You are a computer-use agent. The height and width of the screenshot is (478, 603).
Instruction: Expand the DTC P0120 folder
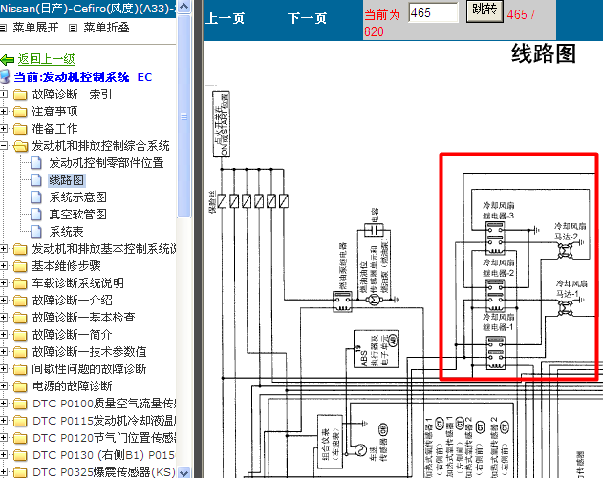4,438
